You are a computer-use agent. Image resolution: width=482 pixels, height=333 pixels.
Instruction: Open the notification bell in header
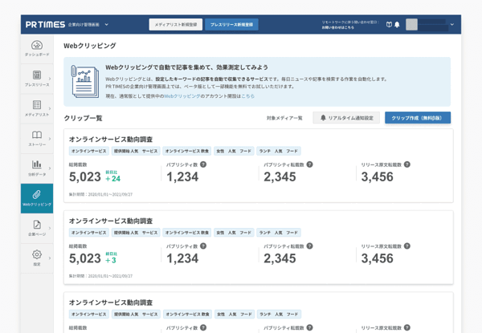397,25
